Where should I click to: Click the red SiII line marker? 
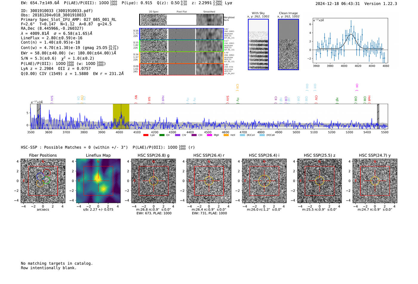click(x=149, y=100)
